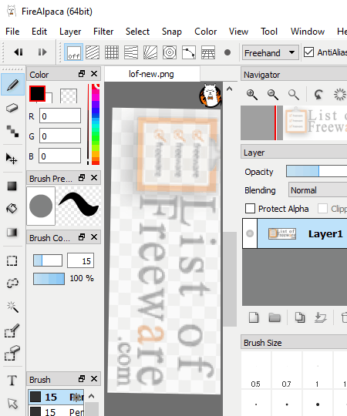Open the Layer menu

pyautogui.click(x=70, y=32)
